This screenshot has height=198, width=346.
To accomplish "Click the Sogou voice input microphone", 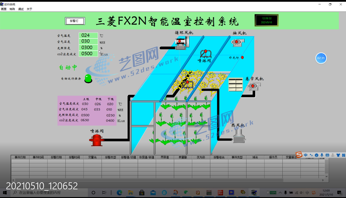I will click(322, 155).
